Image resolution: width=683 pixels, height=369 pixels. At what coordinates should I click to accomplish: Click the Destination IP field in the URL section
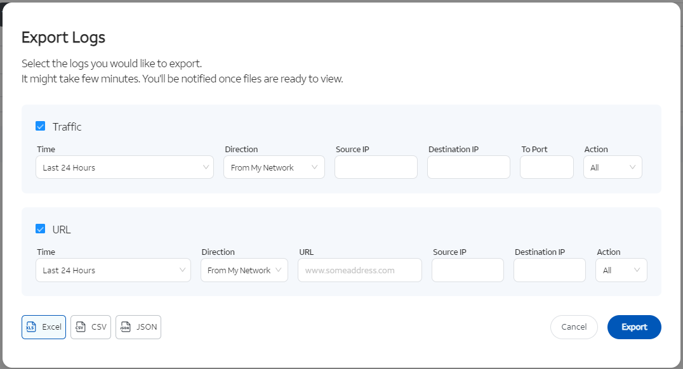[x=549, y=269]
